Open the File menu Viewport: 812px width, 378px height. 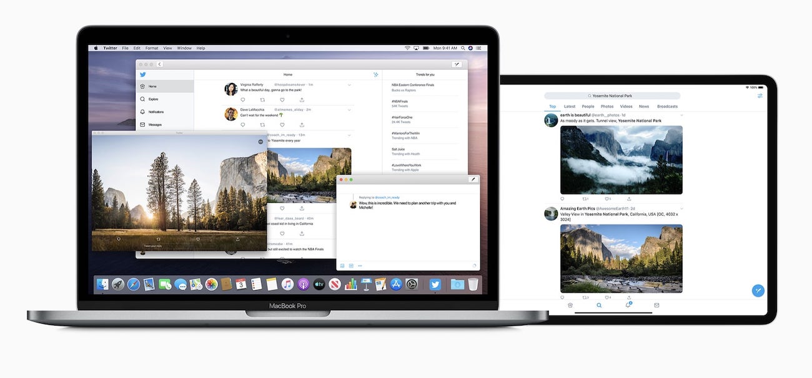coord(125,48)
